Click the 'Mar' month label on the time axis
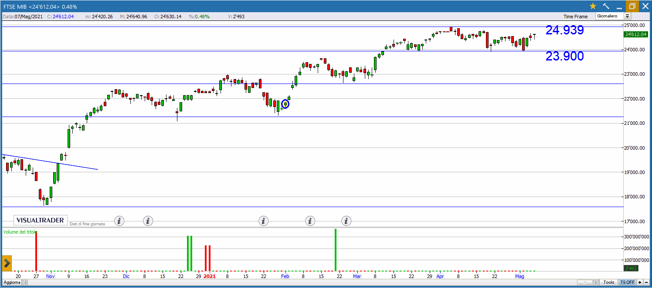The image size is (652, 288). 357,276
